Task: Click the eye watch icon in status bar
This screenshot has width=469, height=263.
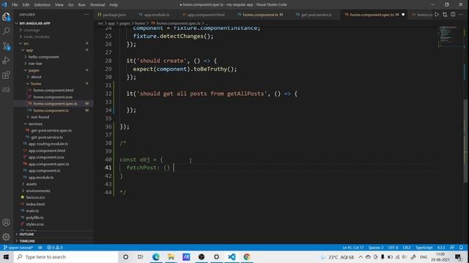Action: click(40, 248)
